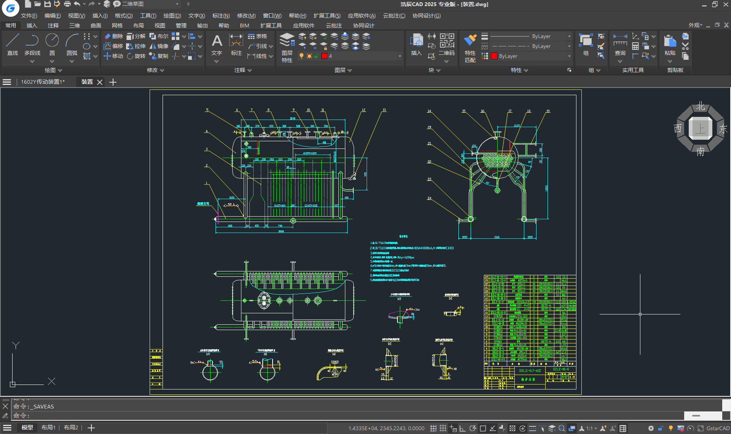Toggle polar tracking in status bar

pyautogui.click(x=472, y=428)
